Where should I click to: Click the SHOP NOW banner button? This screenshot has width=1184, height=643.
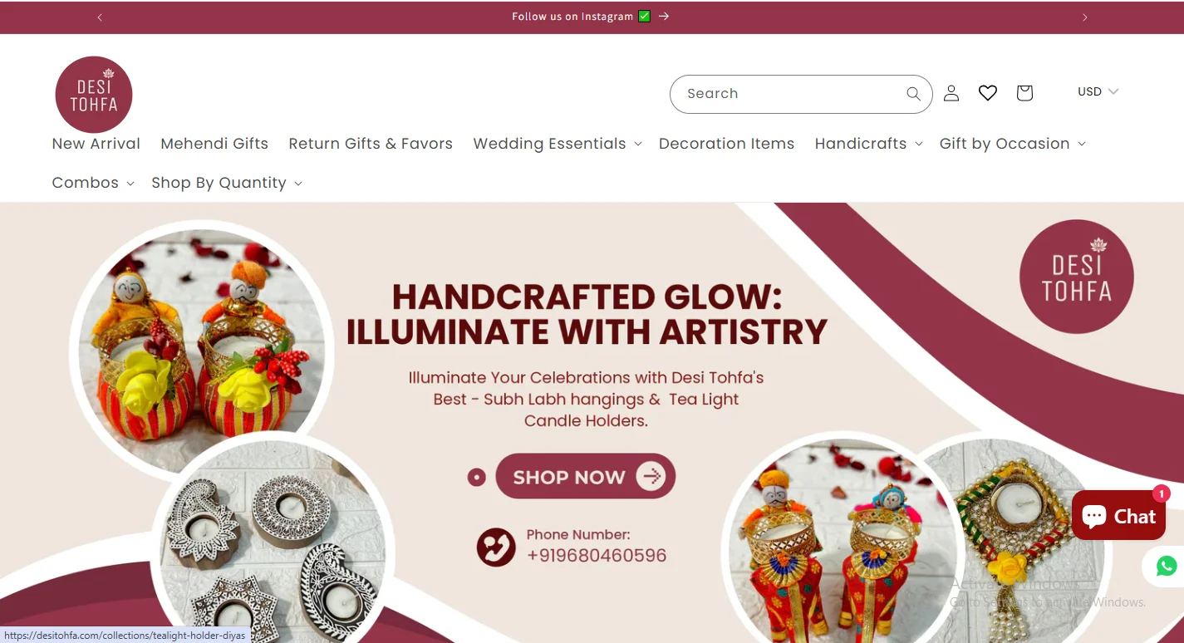(x=585, y=476)
